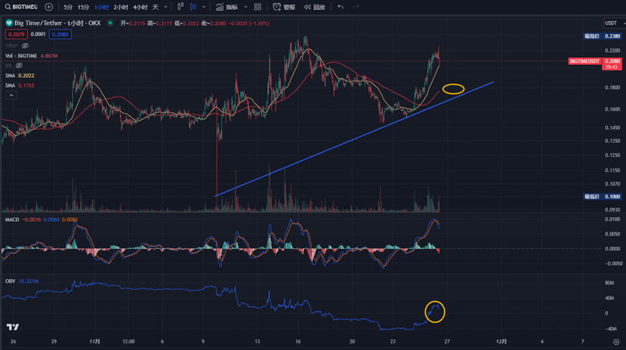Viewport: 626px width, 350px height.
Task: Click the 80M level on OBV scale
Action: point(609,283)
